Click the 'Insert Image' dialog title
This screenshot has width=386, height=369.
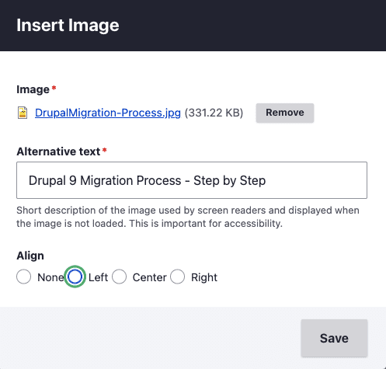pyautogui.click(x=68, y=26)
